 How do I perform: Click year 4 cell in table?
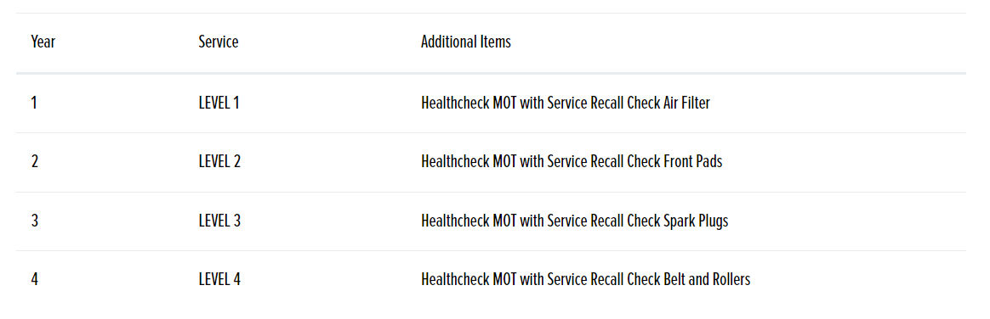point(35,279)
